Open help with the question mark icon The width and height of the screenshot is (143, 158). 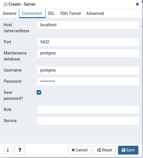(x=20, y=150)
